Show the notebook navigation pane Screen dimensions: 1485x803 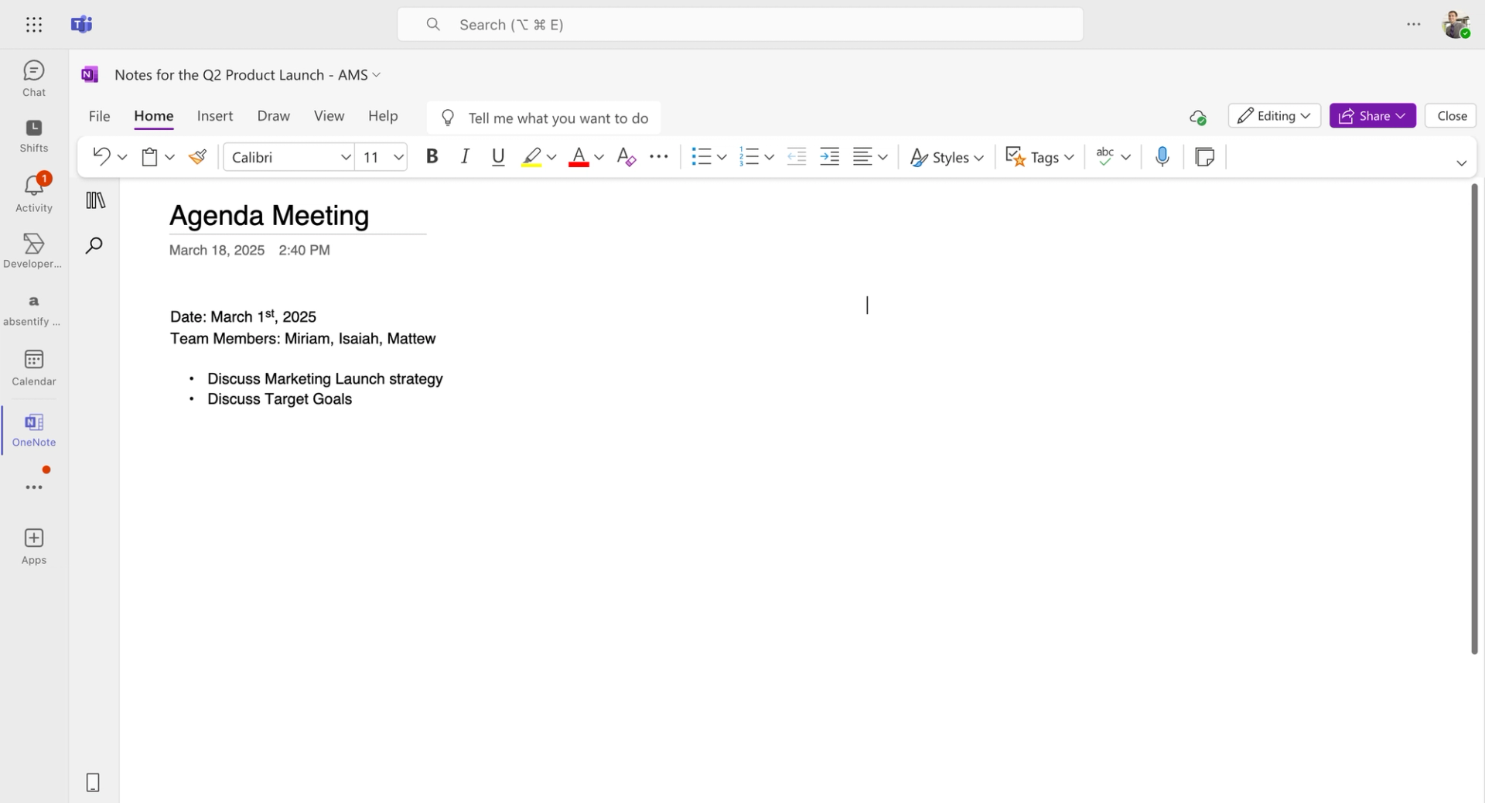pos(96,200)
